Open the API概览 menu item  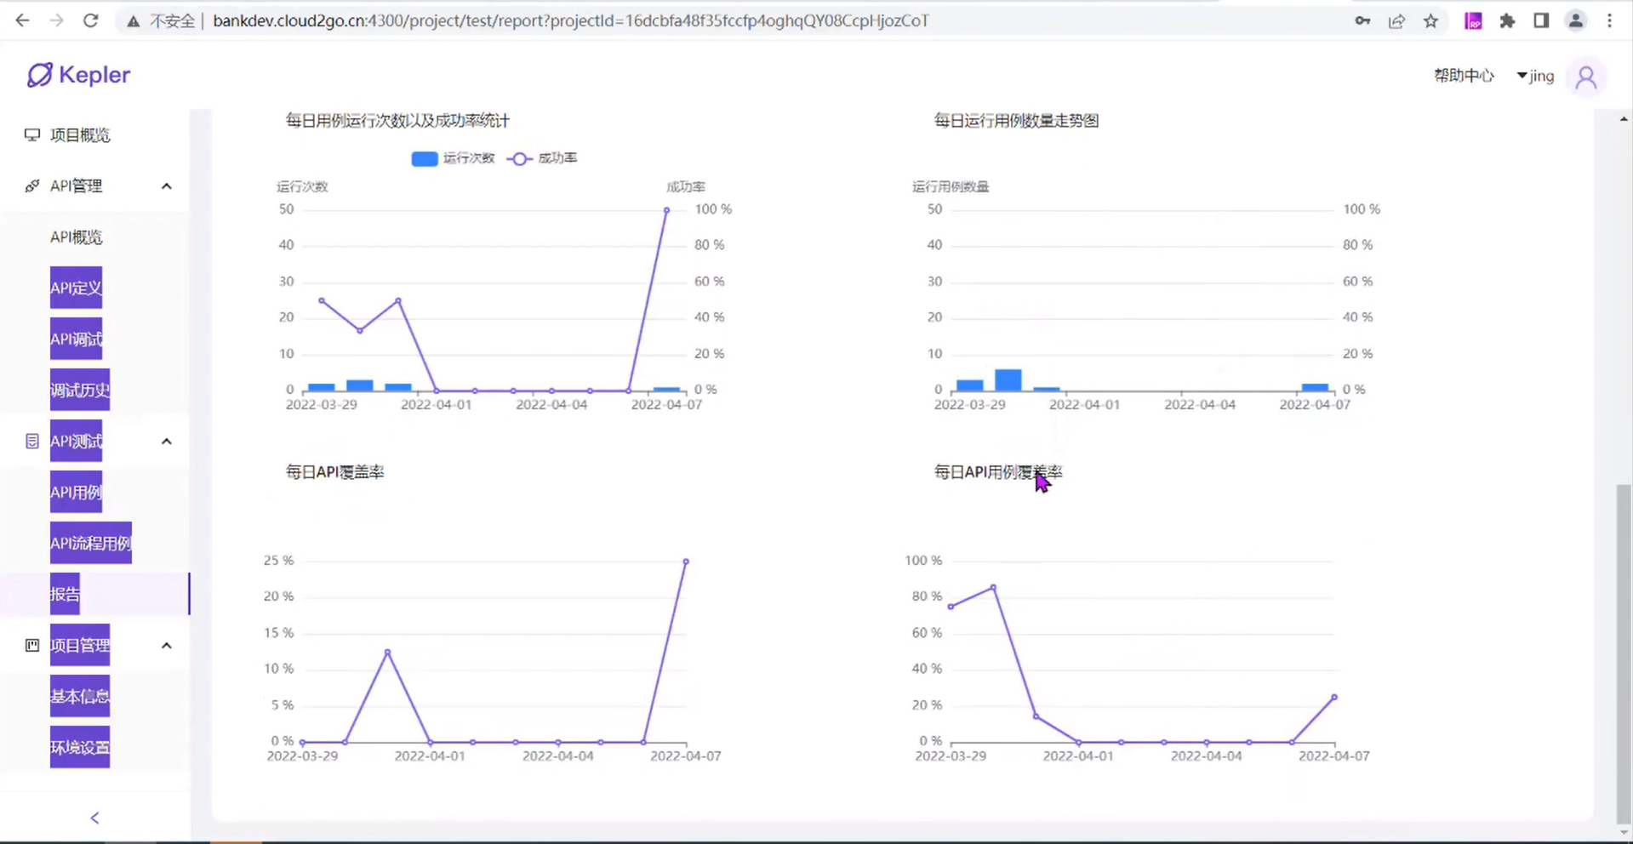[x=76, y=237]
